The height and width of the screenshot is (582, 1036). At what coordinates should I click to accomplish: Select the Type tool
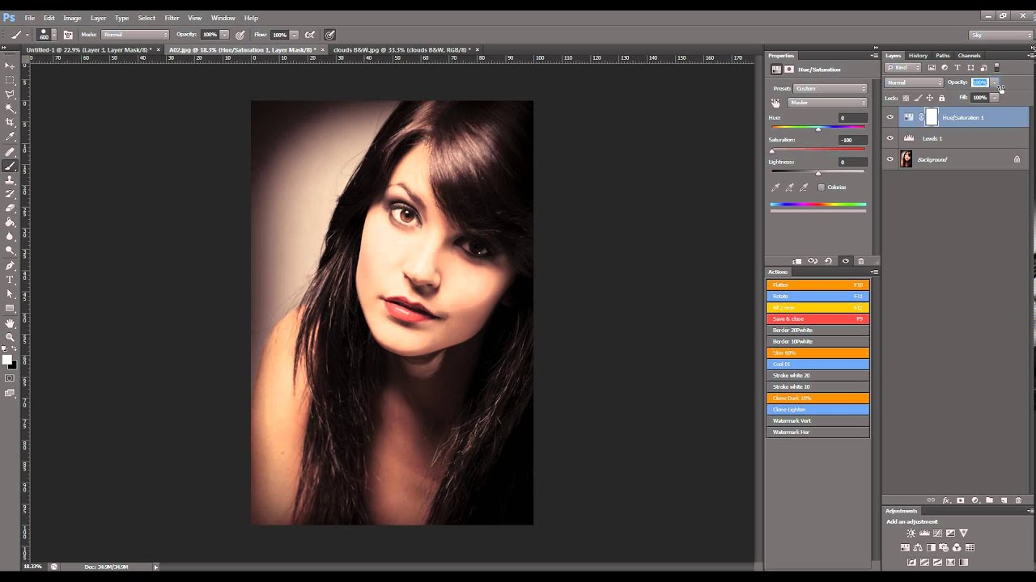pyautogui.click(x=10, y=280)
